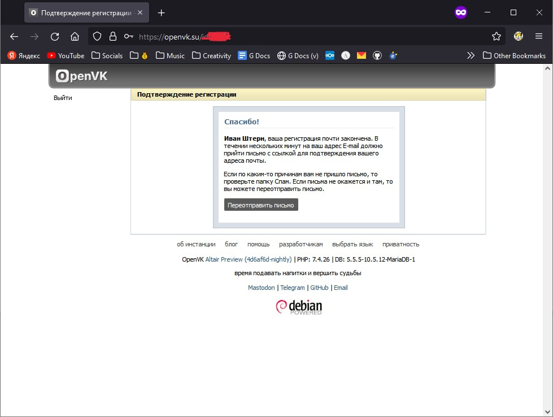Click the Переотправить письмо button
This screenshot has height=417, width=553.
pos(261,205)
